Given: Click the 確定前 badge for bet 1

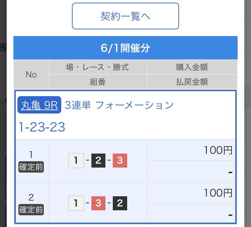Looking at the screenshot, I should (x=31, y=167).
